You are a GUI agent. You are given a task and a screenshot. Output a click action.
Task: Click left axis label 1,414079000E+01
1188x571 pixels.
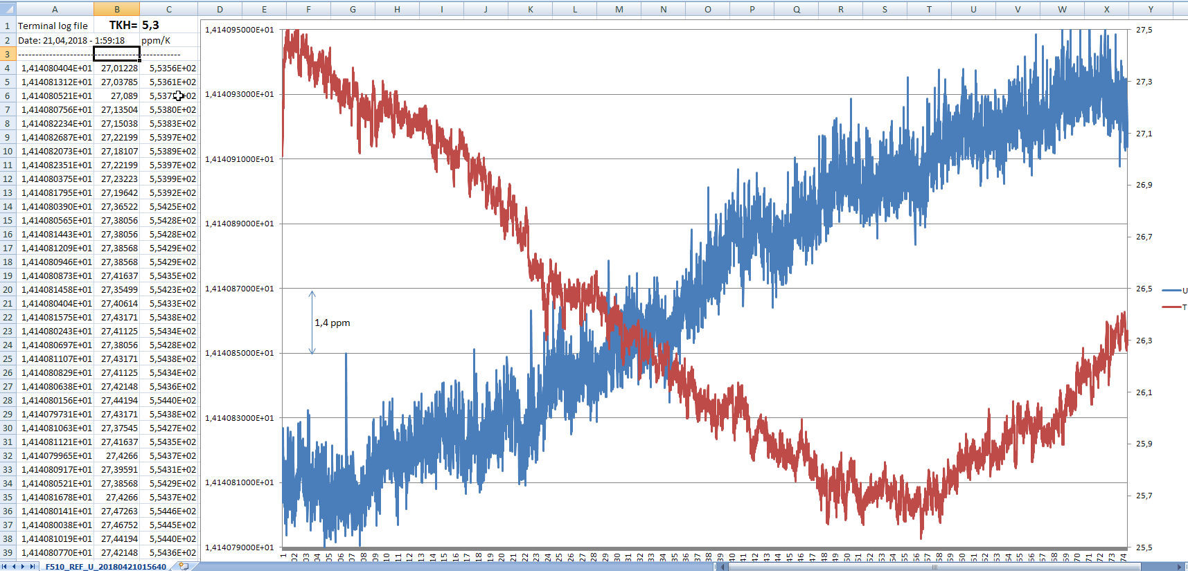(240, 547)
